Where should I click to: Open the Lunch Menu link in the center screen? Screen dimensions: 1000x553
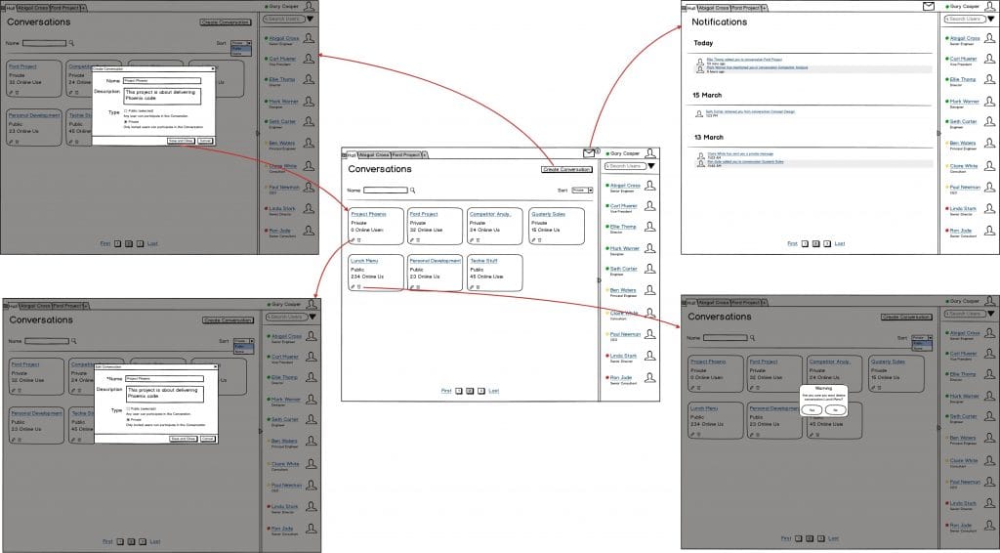(365, 261)
